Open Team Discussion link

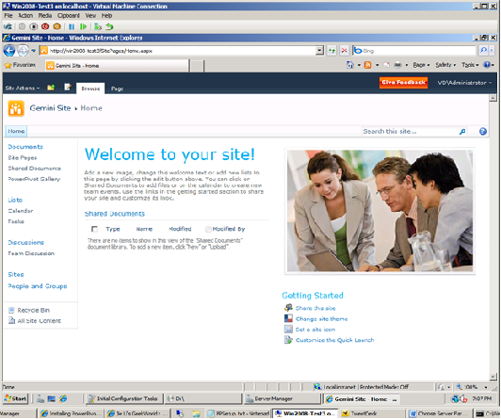click(31, 253)
